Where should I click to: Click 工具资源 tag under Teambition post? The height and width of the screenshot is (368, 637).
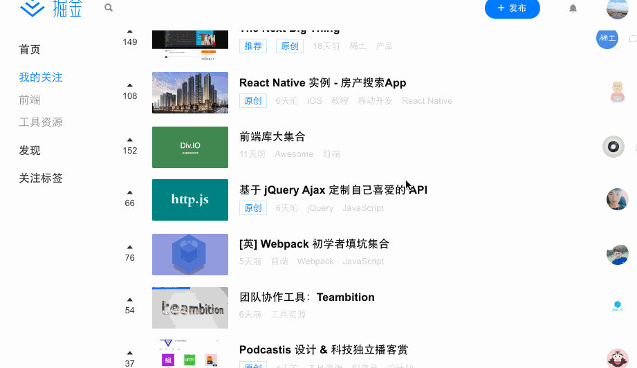(288, 314)
